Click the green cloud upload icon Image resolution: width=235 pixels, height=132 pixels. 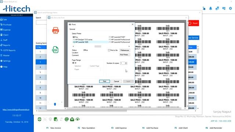point(77,119)
